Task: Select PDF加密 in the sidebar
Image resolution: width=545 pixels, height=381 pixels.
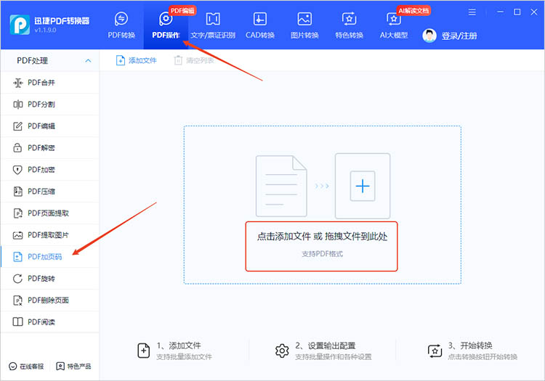Action: pyautogui.click(x=49, y=170)
